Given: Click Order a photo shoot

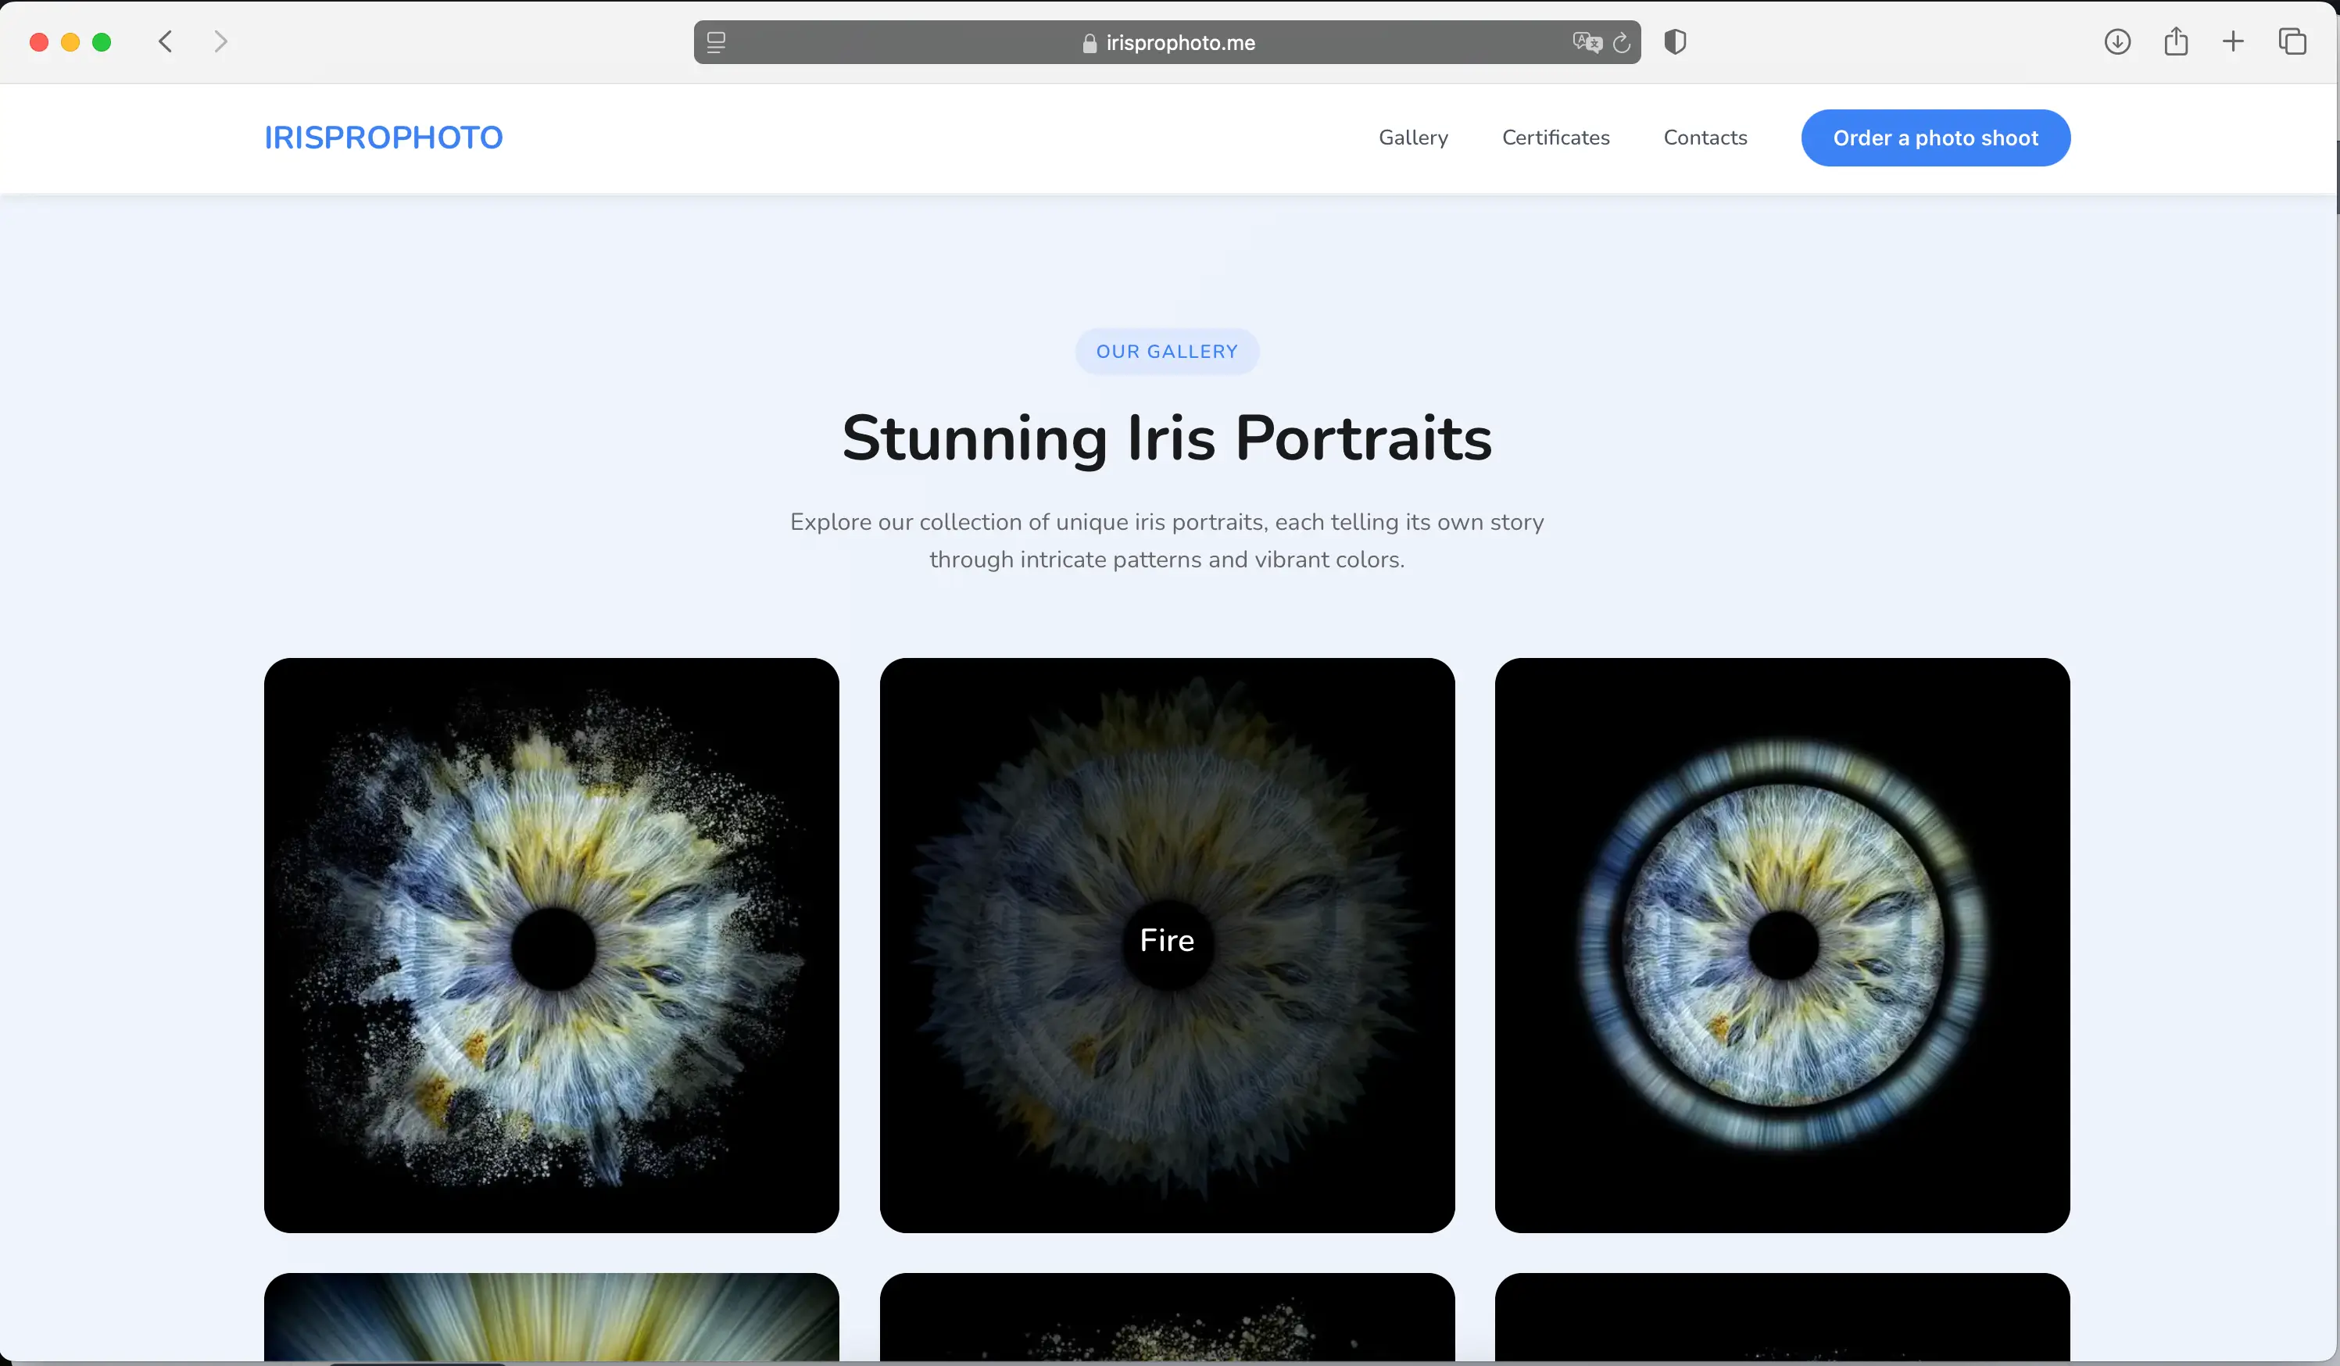Looking at the screenshot, I should pyautogui.click(x=1935, y=138).
